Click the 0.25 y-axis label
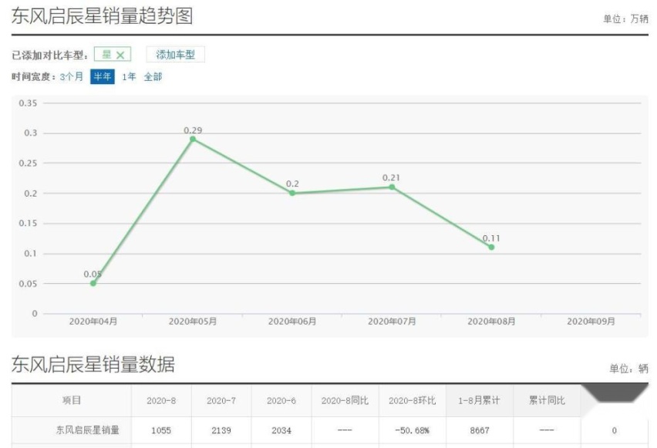Image resolution: width=657 pixels, height=448 pixels. (28, 163)
